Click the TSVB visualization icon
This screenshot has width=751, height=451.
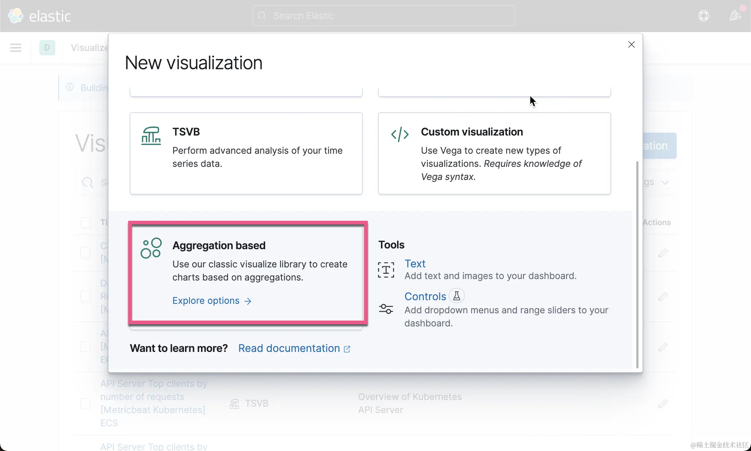[151, 136]
